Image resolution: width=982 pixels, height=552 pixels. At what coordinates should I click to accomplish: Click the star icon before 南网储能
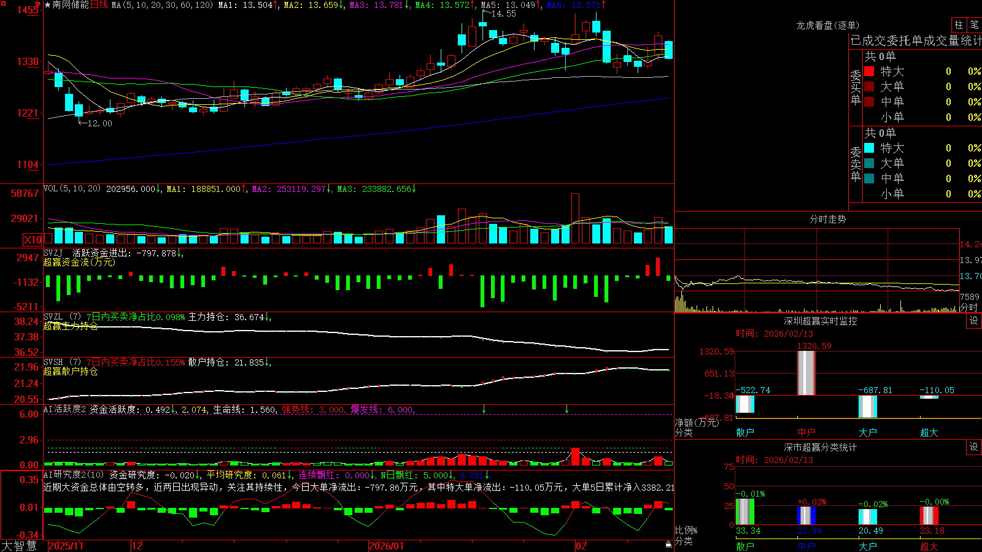click(x=48, y=5)
